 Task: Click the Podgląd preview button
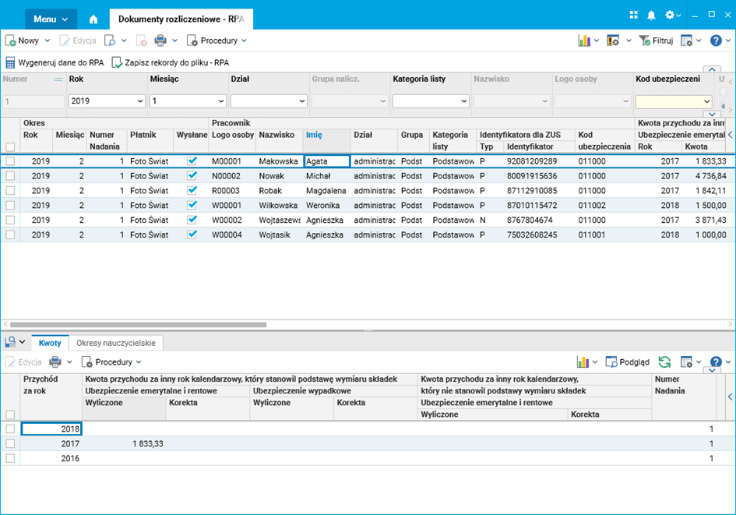click(x=628, y=362)
